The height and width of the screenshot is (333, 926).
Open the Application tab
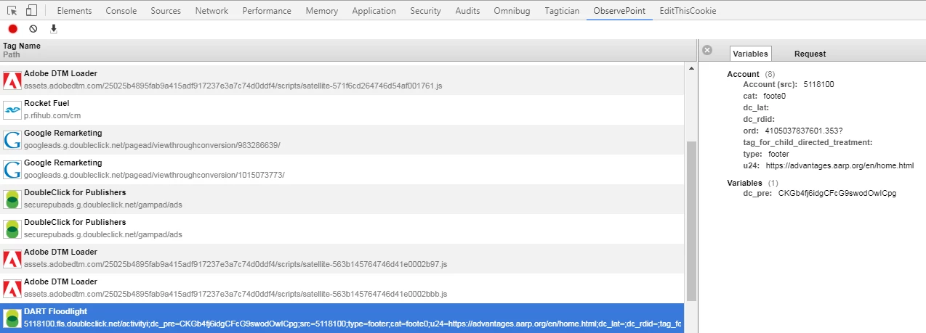[x=374, y=11]
